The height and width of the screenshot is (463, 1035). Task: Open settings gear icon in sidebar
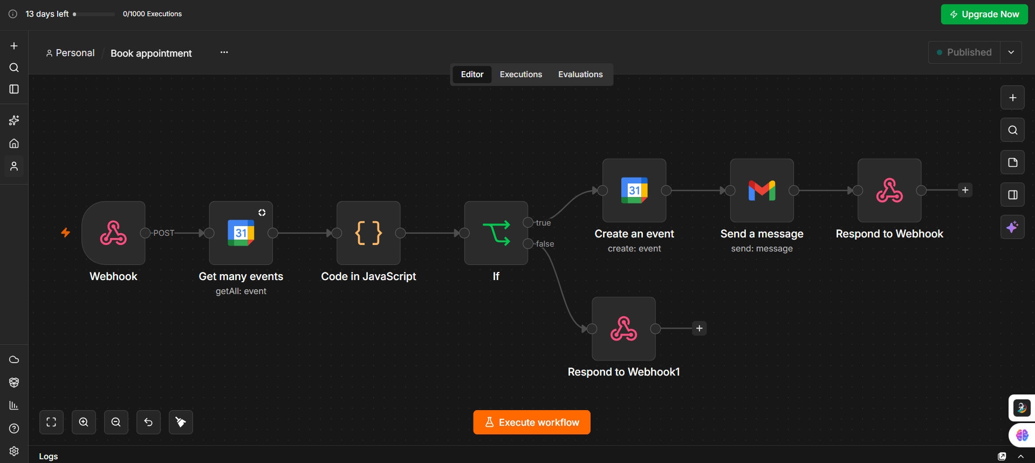coord(14,451)
